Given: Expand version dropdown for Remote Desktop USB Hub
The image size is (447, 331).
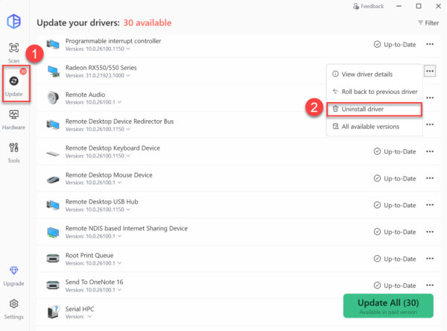Looking at the screenshot, I should (118, 209).
